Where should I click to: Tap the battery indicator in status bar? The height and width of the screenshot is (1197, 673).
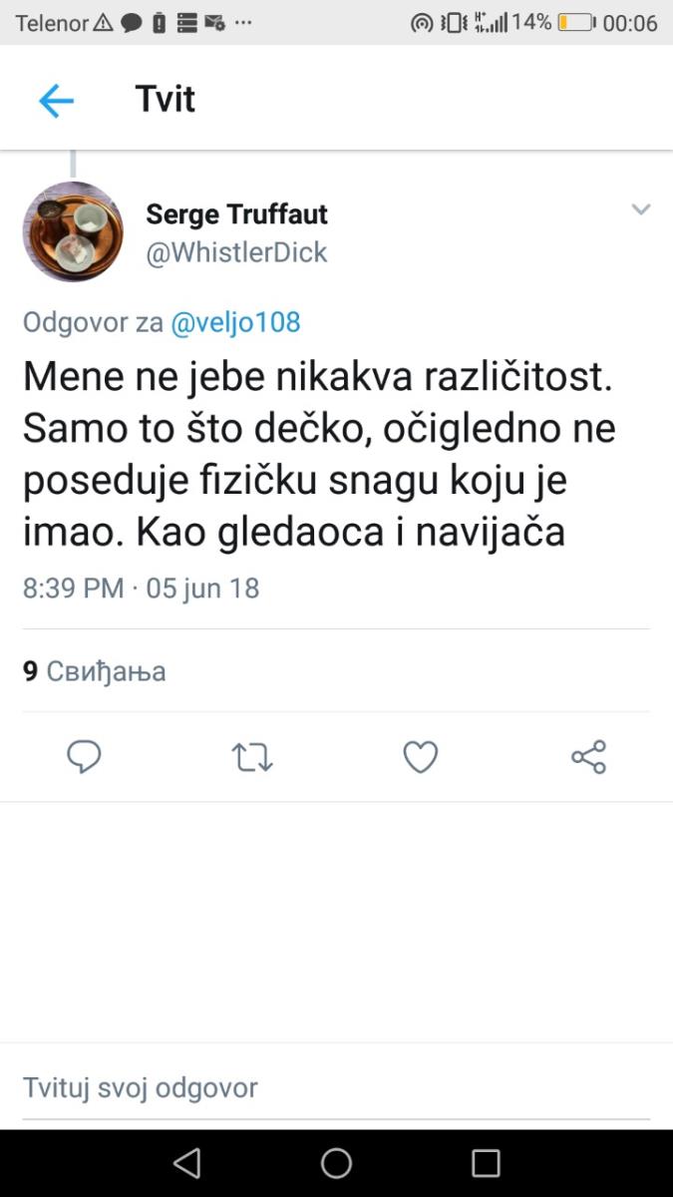(575, 22)
